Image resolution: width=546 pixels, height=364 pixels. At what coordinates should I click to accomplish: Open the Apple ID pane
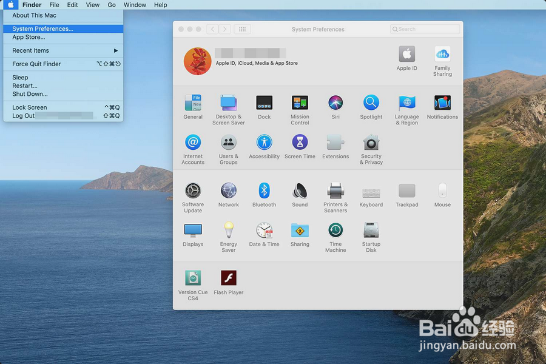click(406, 58)
